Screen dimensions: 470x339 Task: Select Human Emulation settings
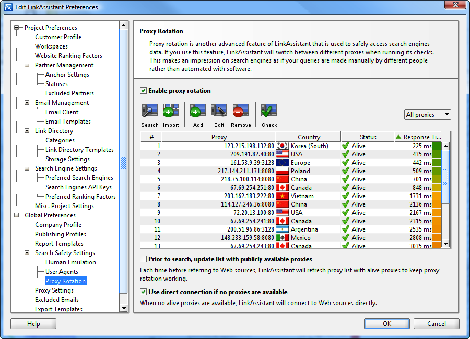[70, 262]
